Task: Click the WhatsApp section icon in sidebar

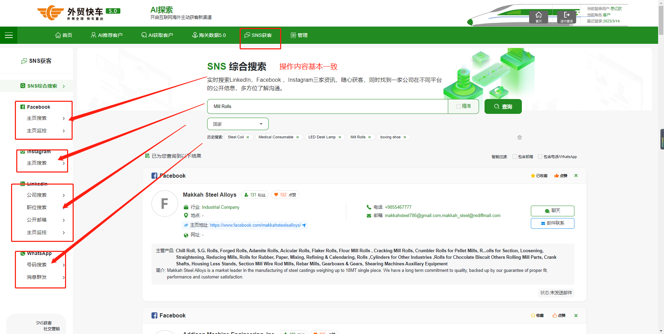Action: 22,254
